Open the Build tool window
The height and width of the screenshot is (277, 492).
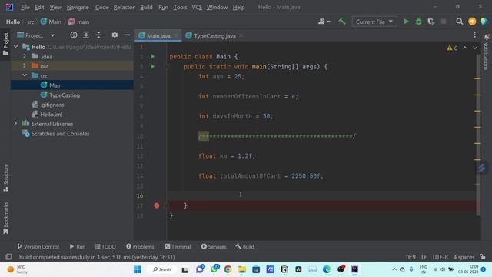click(x=244, y=246)
